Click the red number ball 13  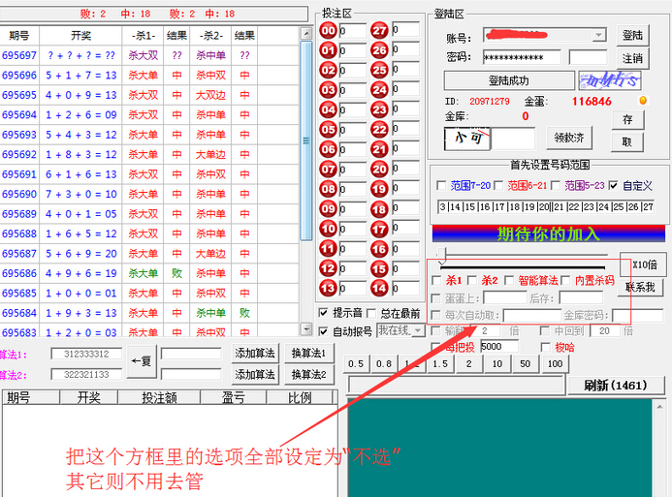(329, 288)
